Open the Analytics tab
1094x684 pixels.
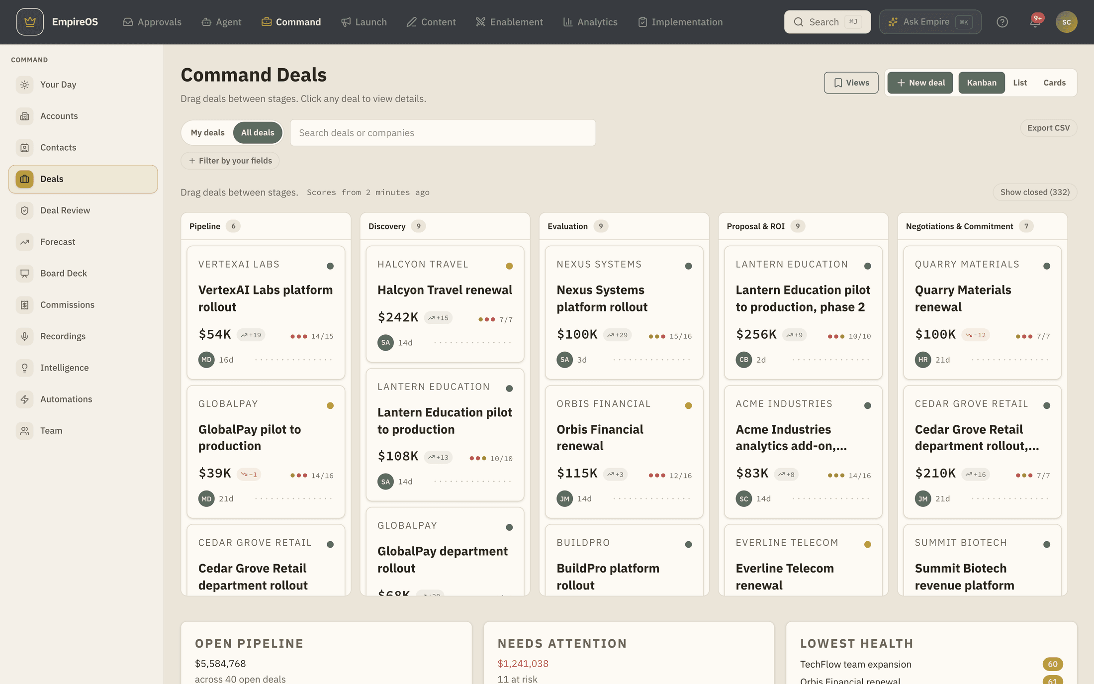tap(590, 22)
